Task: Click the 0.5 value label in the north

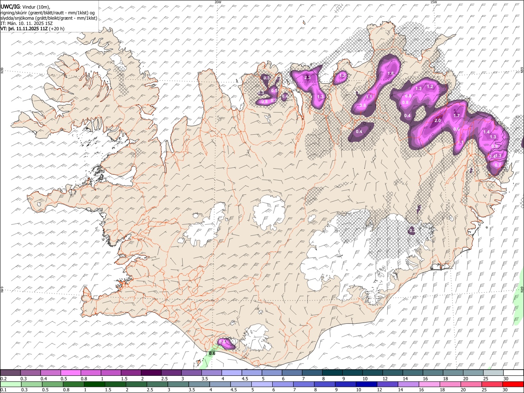Action: click(x=275, y=91)
